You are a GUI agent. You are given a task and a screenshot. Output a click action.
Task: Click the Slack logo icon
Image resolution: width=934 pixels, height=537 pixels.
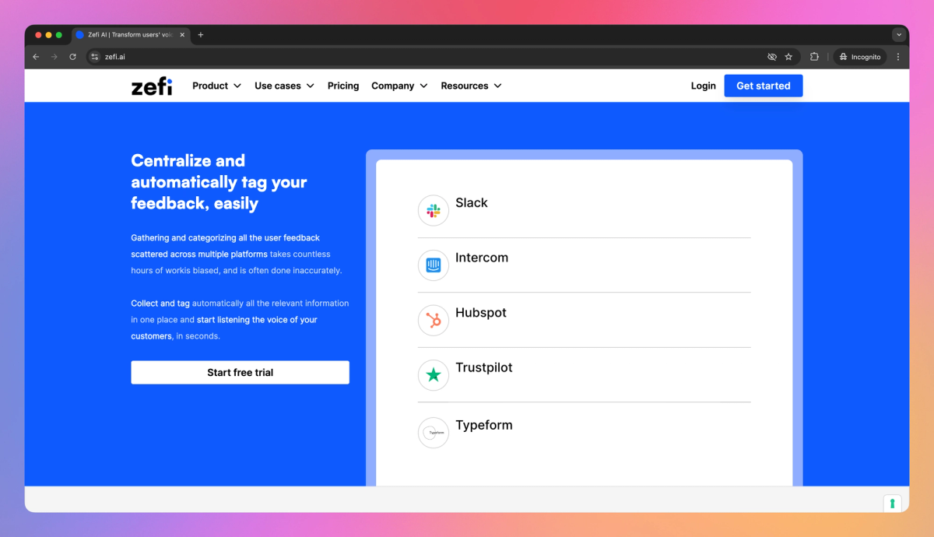(x=434, y=211)
